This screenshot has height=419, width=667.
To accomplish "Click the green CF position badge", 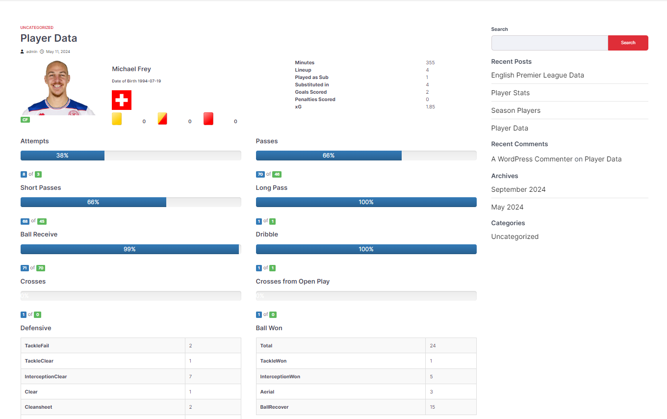I will [x=25, y=120].
